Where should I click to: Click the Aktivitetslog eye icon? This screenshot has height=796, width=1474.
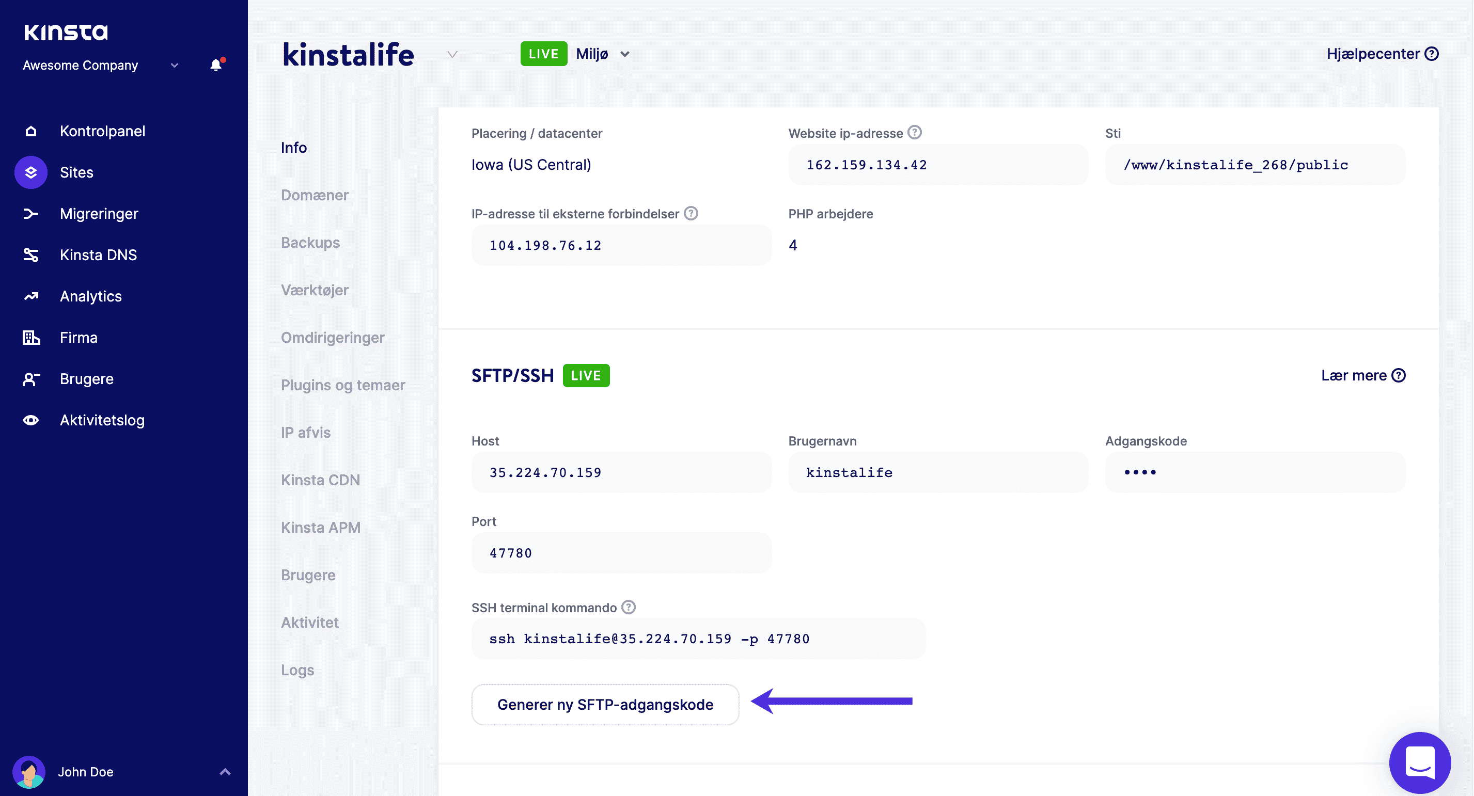pos(31,420)
